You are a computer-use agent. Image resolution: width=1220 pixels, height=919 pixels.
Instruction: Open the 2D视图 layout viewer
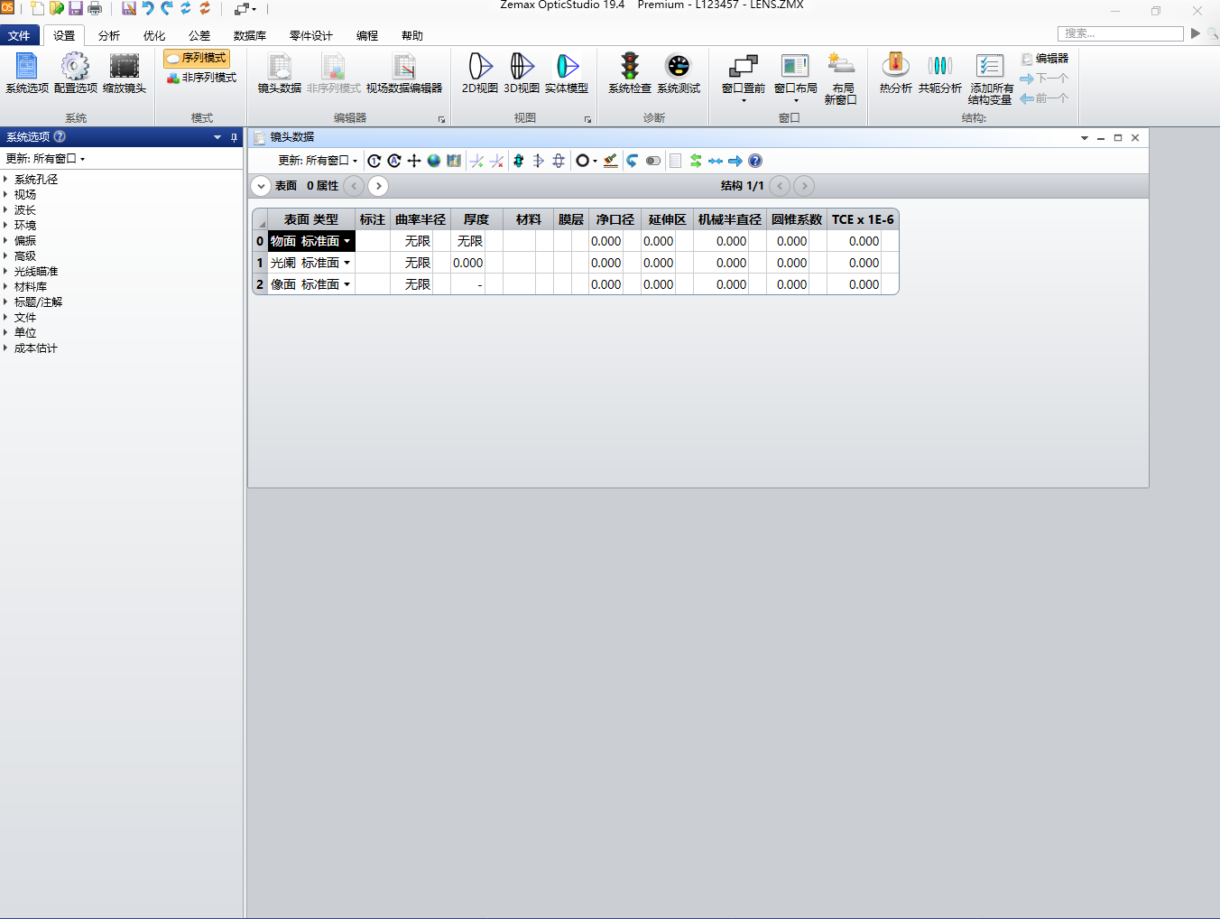[x=479, y=72]
